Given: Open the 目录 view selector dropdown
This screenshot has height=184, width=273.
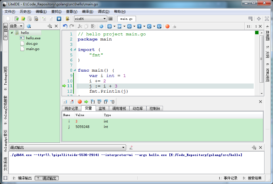Looking at the screenshot, I should pyautogui.click(x=16, y=26).
